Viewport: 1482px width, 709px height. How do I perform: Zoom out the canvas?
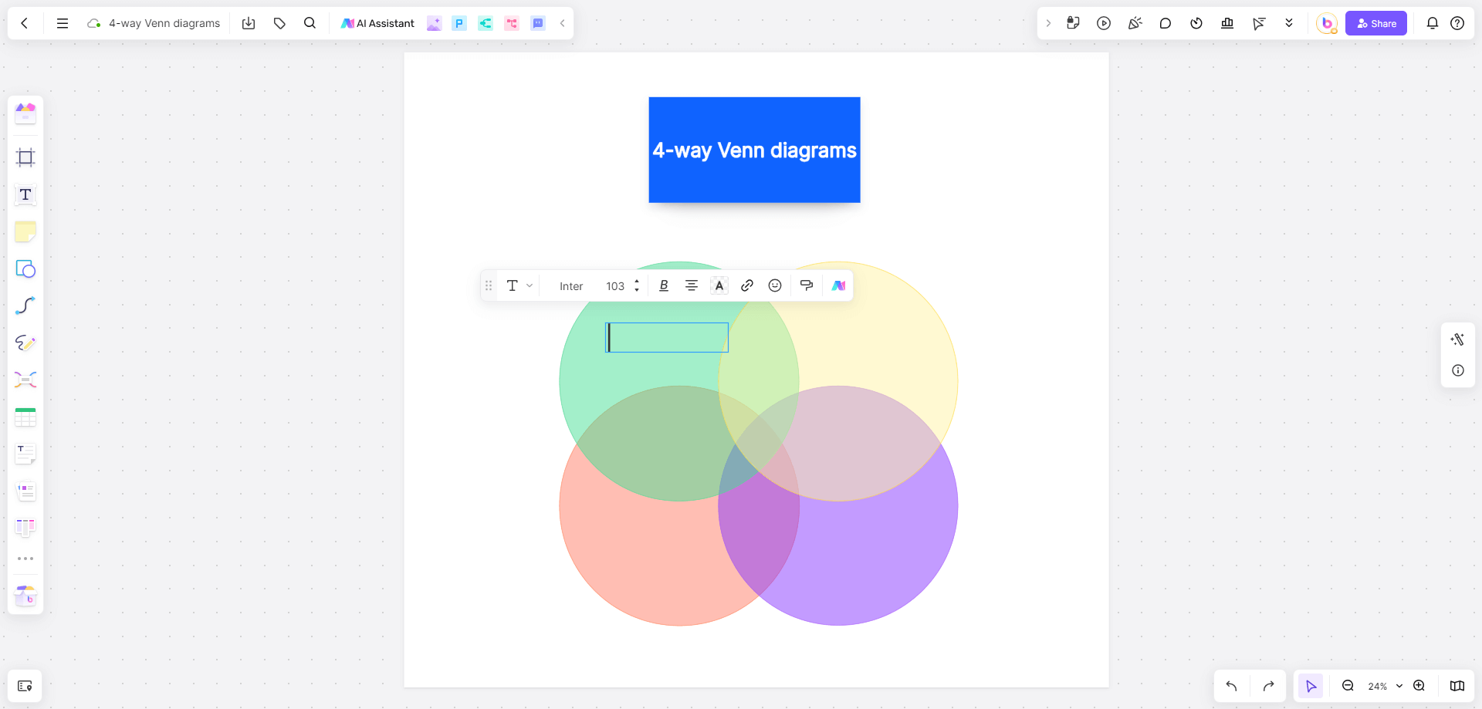1348,686
